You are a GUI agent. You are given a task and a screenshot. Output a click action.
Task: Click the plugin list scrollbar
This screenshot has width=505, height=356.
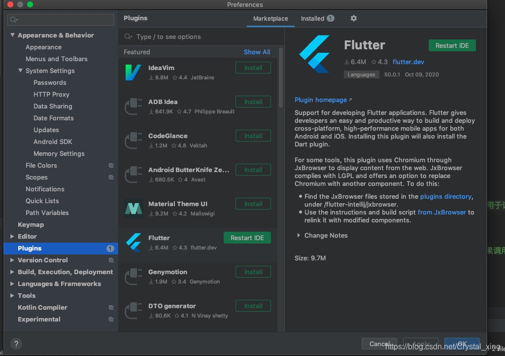coord(281,78)
